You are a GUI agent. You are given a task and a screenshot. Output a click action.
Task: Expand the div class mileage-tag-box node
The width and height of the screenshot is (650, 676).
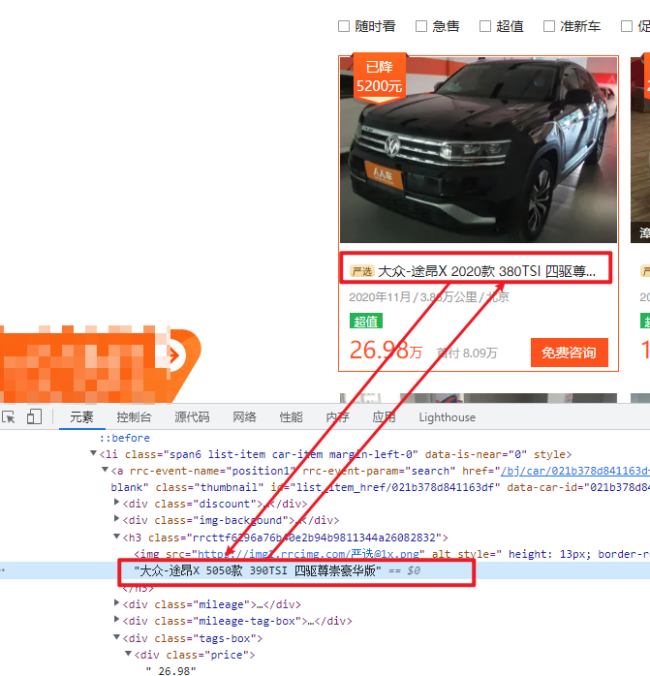point(116,620)
